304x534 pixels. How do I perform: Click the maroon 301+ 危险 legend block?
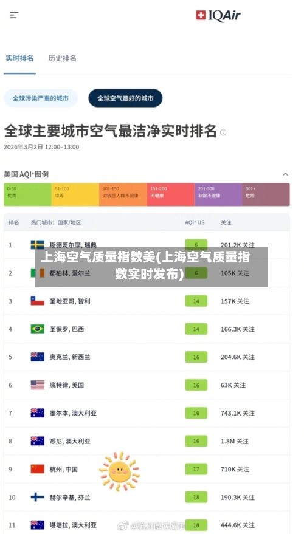point(266,194)
